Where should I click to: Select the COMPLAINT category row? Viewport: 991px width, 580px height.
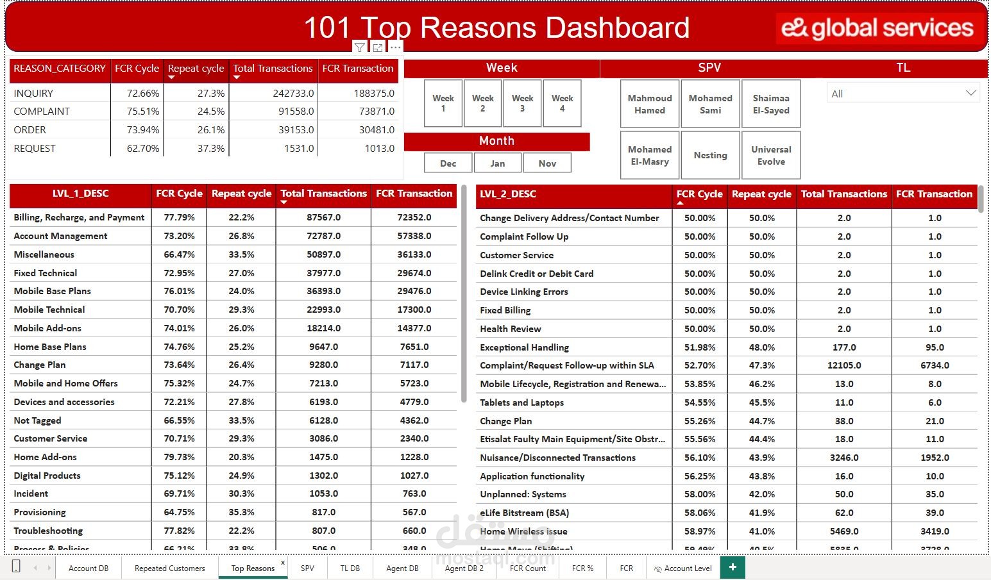point(204,112)
